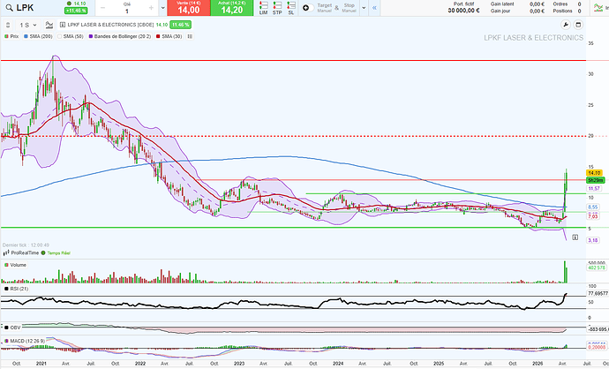Click the 11,46 % badge in chart header
This screenshot has height=369, width=609.
tap(181, 25)
